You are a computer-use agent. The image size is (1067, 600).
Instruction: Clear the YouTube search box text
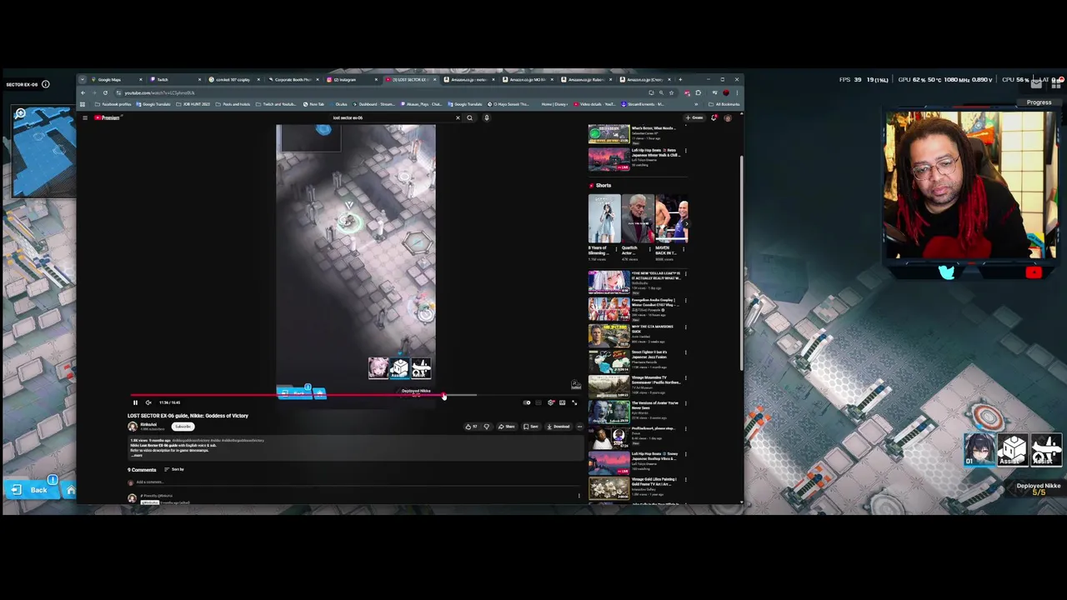(x=457, y=117)
